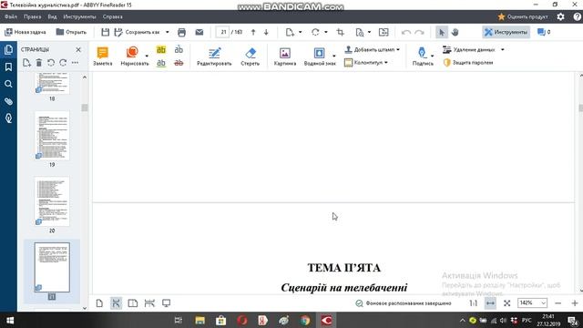Open more page options with the ellipsis
Screen dimensions: 583x328
(x=75, y=63)
